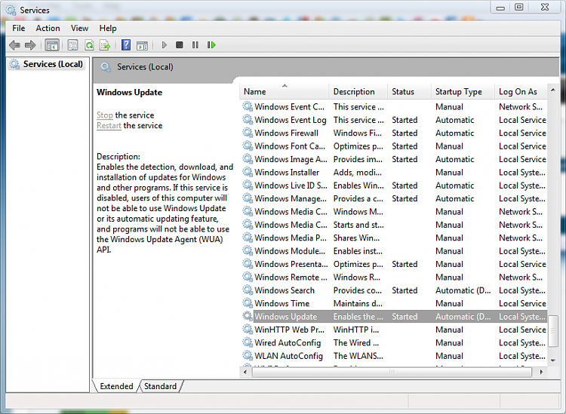
Task: Click the 'Windows Update' heading in details pane
Action: [129, 92]
